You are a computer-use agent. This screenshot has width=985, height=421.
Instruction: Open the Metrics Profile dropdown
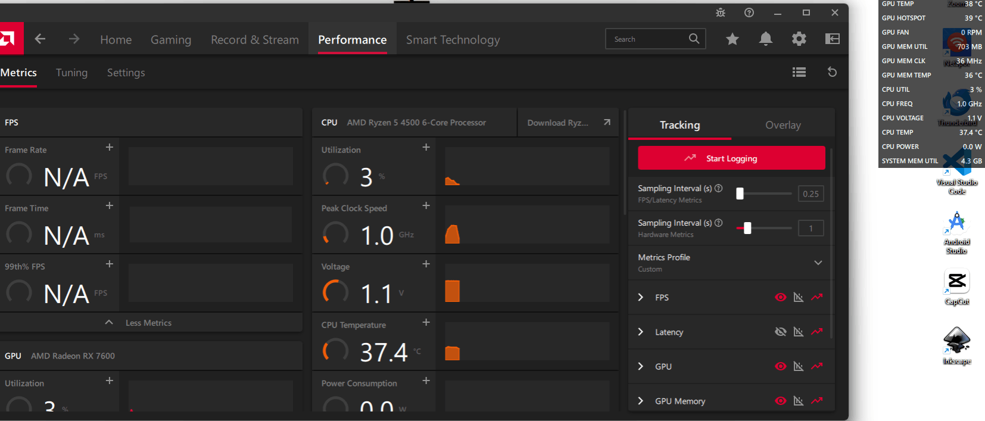click(818, 263)
